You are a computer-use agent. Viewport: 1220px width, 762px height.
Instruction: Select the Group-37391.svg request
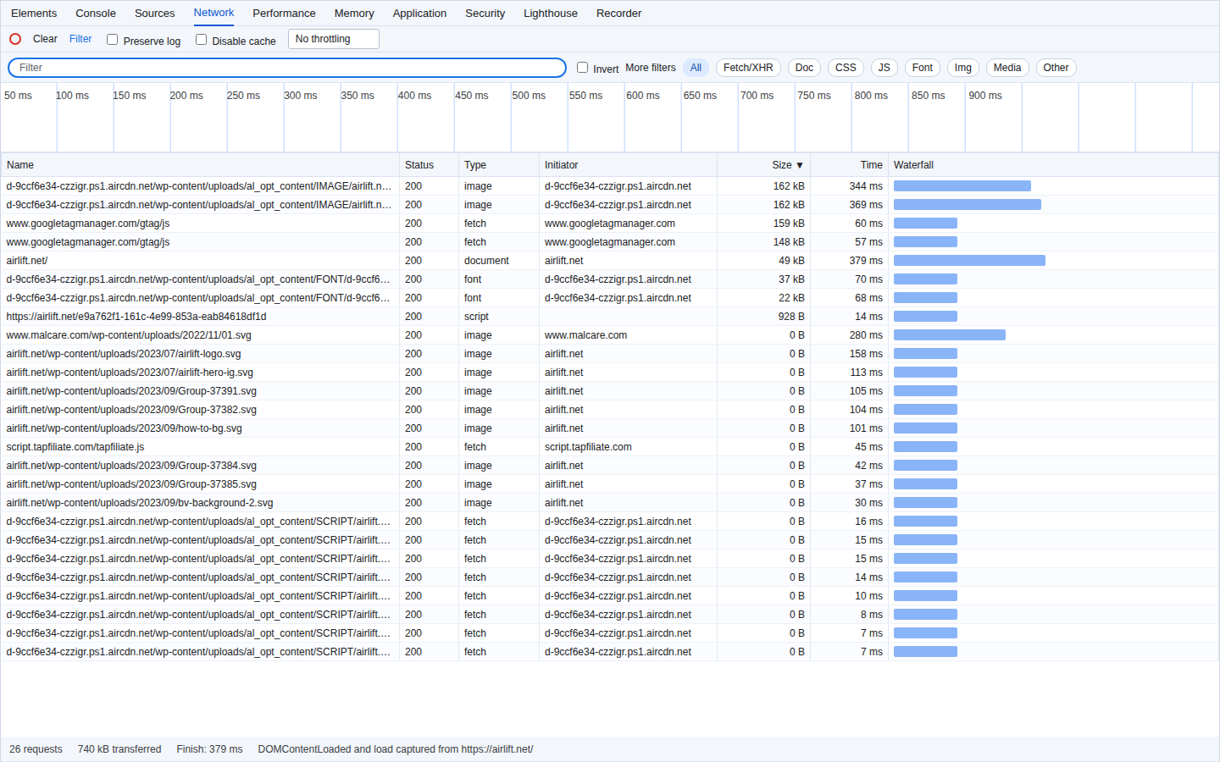coord(609,391)
